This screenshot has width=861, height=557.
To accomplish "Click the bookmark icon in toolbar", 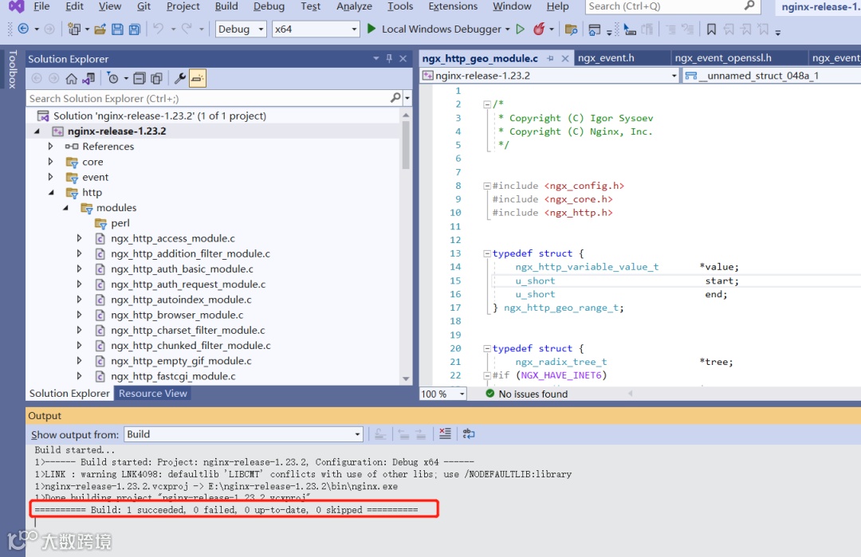I will 711,29.
